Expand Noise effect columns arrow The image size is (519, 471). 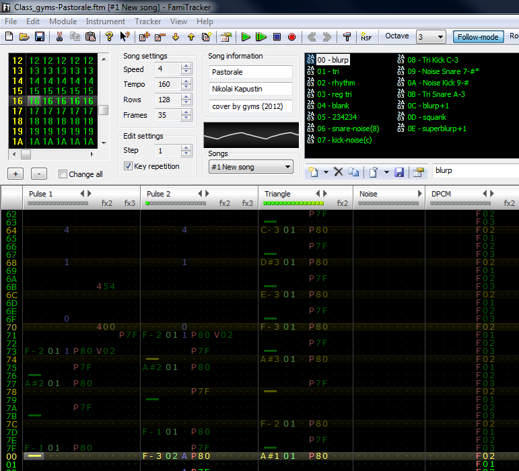tap(419, 194)
